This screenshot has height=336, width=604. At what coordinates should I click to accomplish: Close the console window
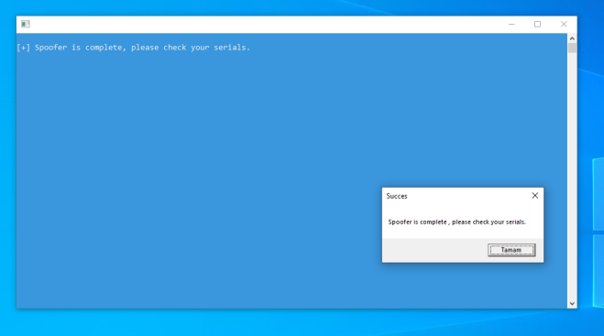564,24
